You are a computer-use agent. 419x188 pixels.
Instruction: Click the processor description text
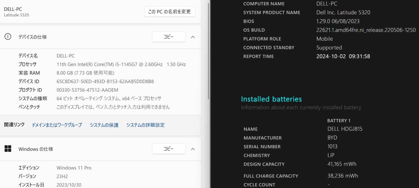coord(121,64)
